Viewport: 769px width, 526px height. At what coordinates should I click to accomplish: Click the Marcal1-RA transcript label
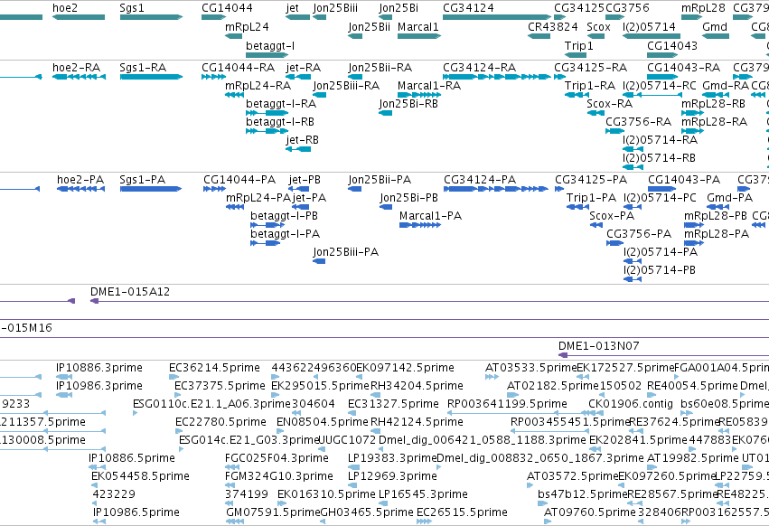point(429,85)
